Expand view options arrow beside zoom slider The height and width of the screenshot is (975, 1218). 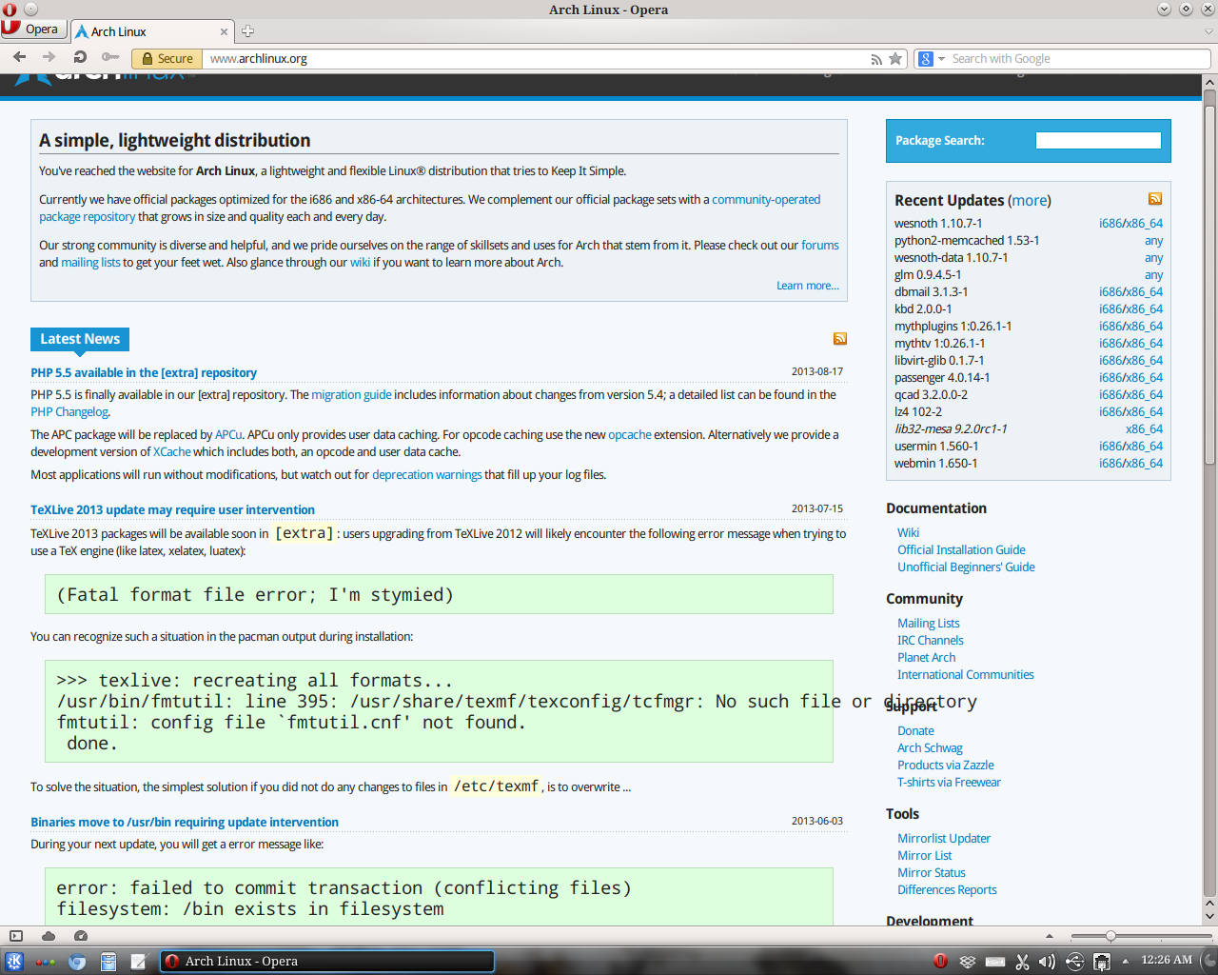click(1050, 936)
